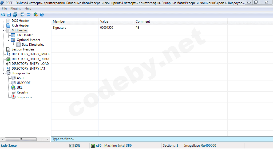The width and height of the screenshot is (273, 149).
Task: Select Strings in file tree item
Action: point(21,73)
